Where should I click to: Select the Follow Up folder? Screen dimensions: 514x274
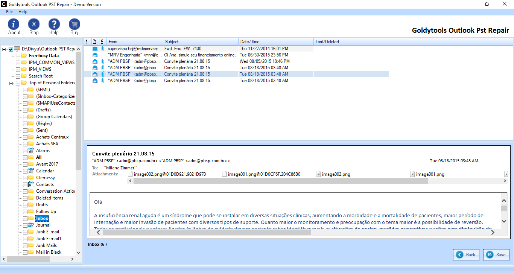[x=46, y=212]
